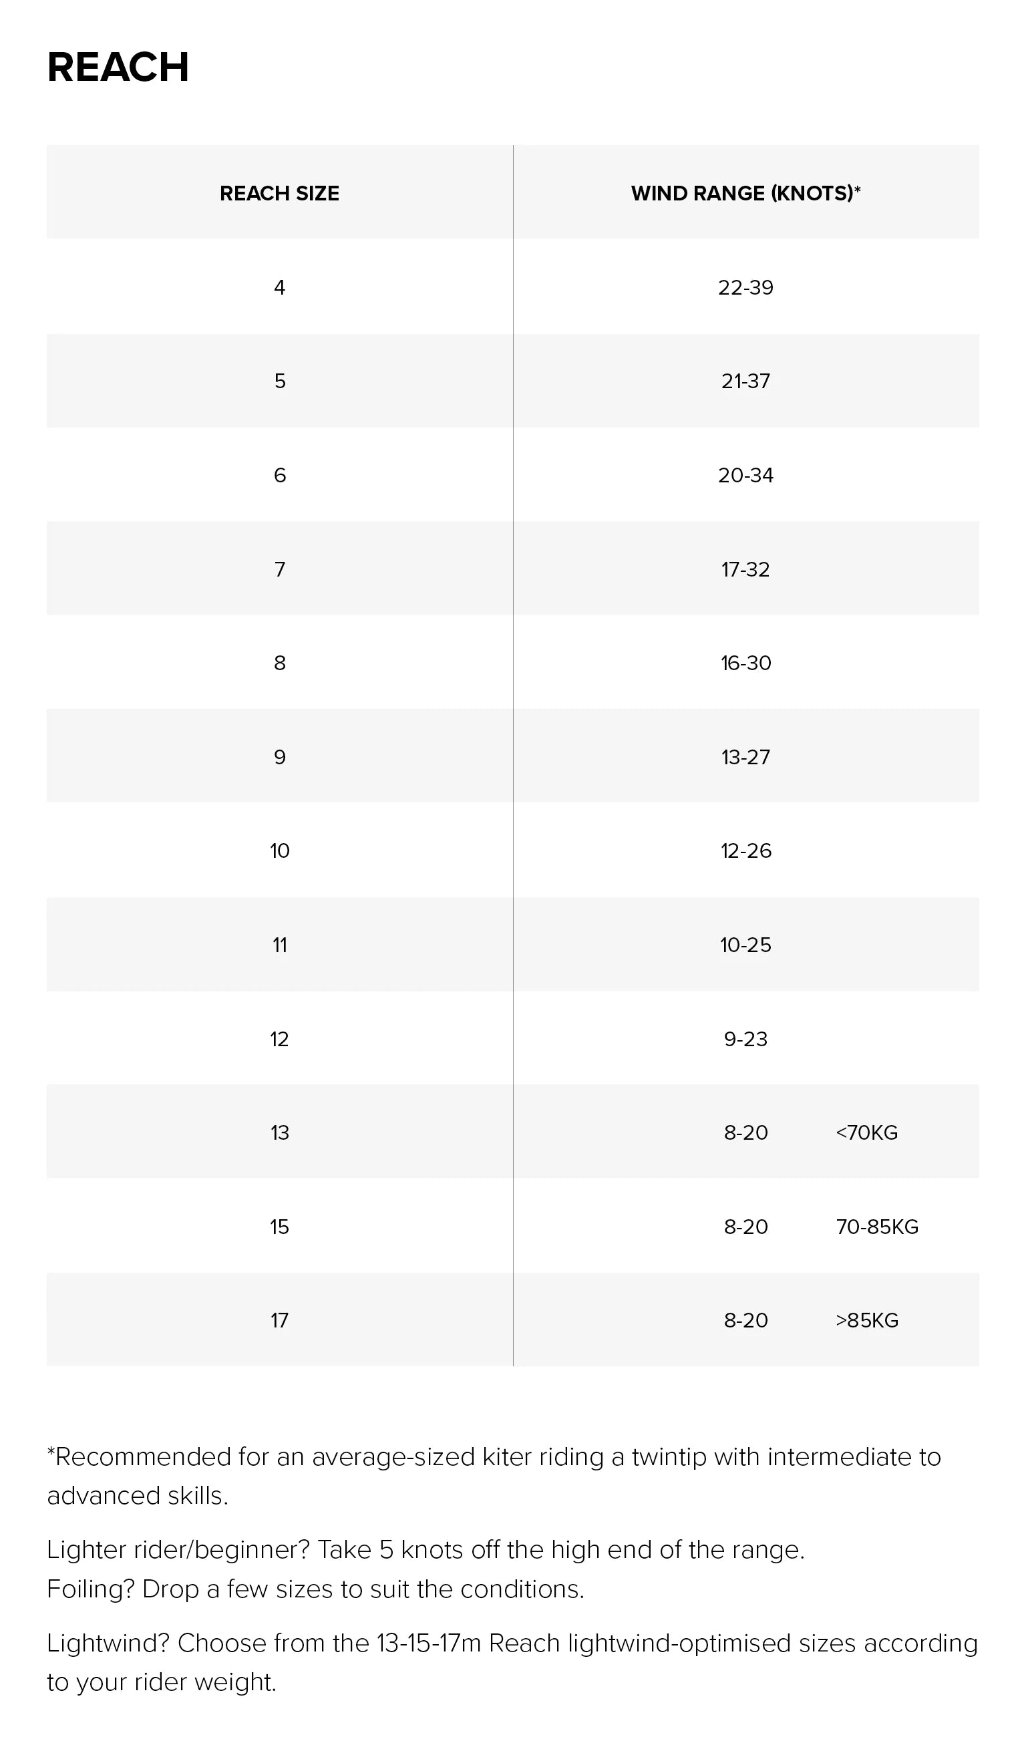Click the 16-30 wind range cell
Image resolution: width=1026 pixels, height=1737 pixels.
tap(745, 663)
